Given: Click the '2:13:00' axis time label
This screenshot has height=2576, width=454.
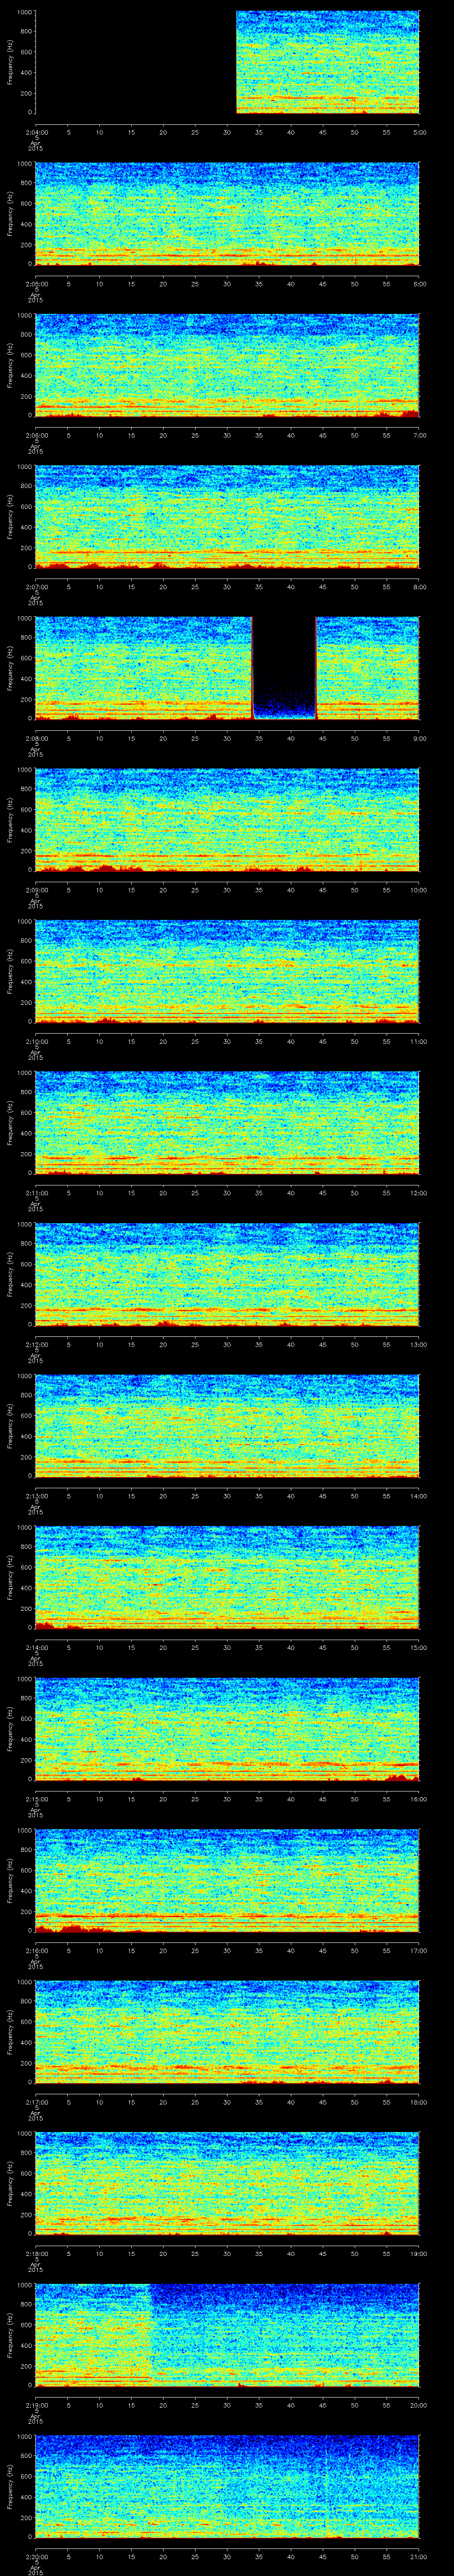Looking at the screenshot, I should click(x=36, y=1496).
